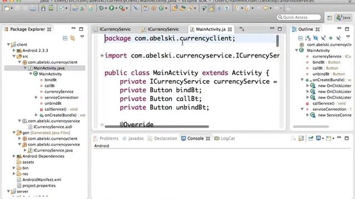The height and width of the screenshot is (199, 355).
Task: Toggle Link with Editor in Package Explorer
Action: coord(73,38)
